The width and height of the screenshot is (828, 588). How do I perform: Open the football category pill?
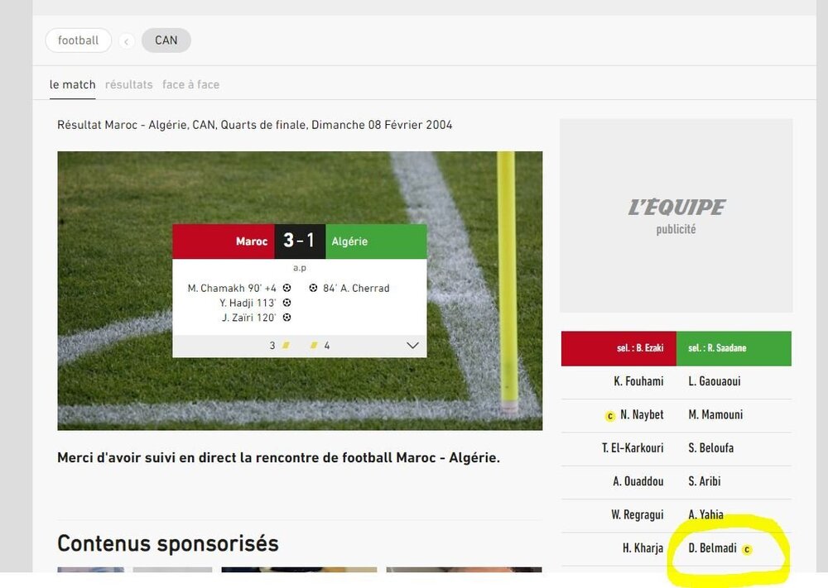[78, 41]
